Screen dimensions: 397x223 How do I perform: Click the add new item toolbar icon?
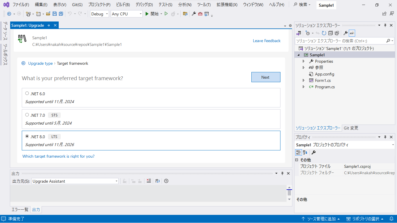pyautogui.click(x=39, y=14)
